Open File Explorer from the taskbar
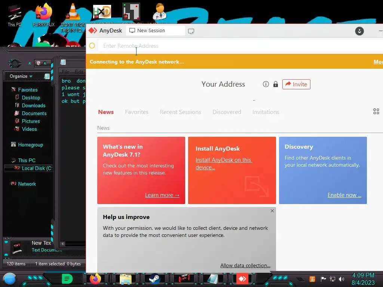 pyautogui.click(x=126, y=279)
